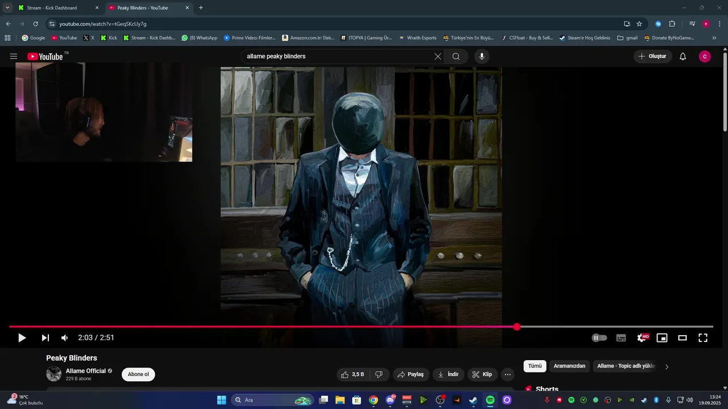This screenshot has height=409, width=728.
Task: Dislike the Peaky Blinders video
Action: pyautogui.click(x=379, y=374)
